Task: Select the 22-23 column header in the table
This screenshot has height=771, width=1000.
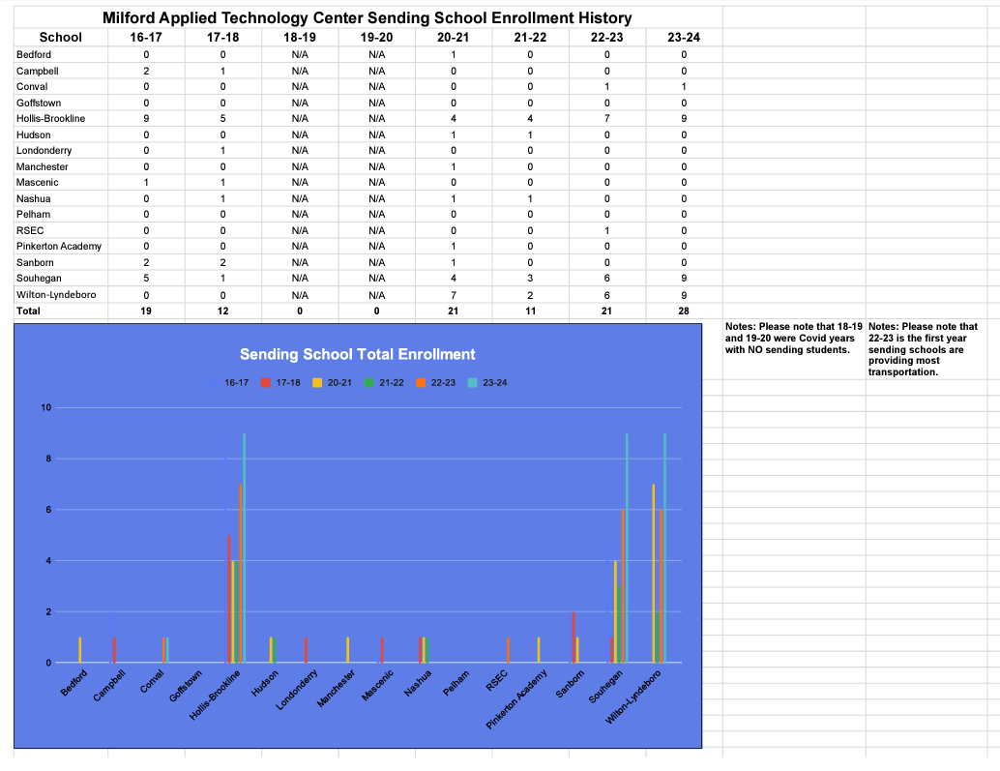Action: coord(607,37)
